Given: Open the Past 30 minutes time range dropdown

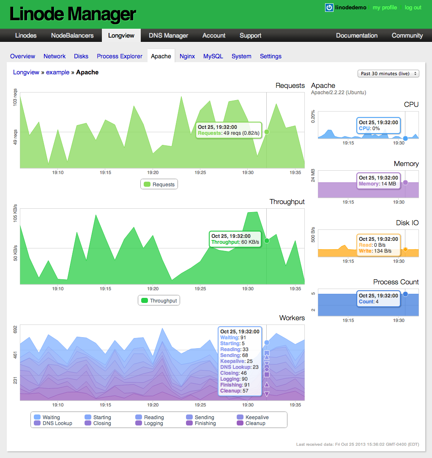Looking at the screenshot, I should [x=388, y=74].
